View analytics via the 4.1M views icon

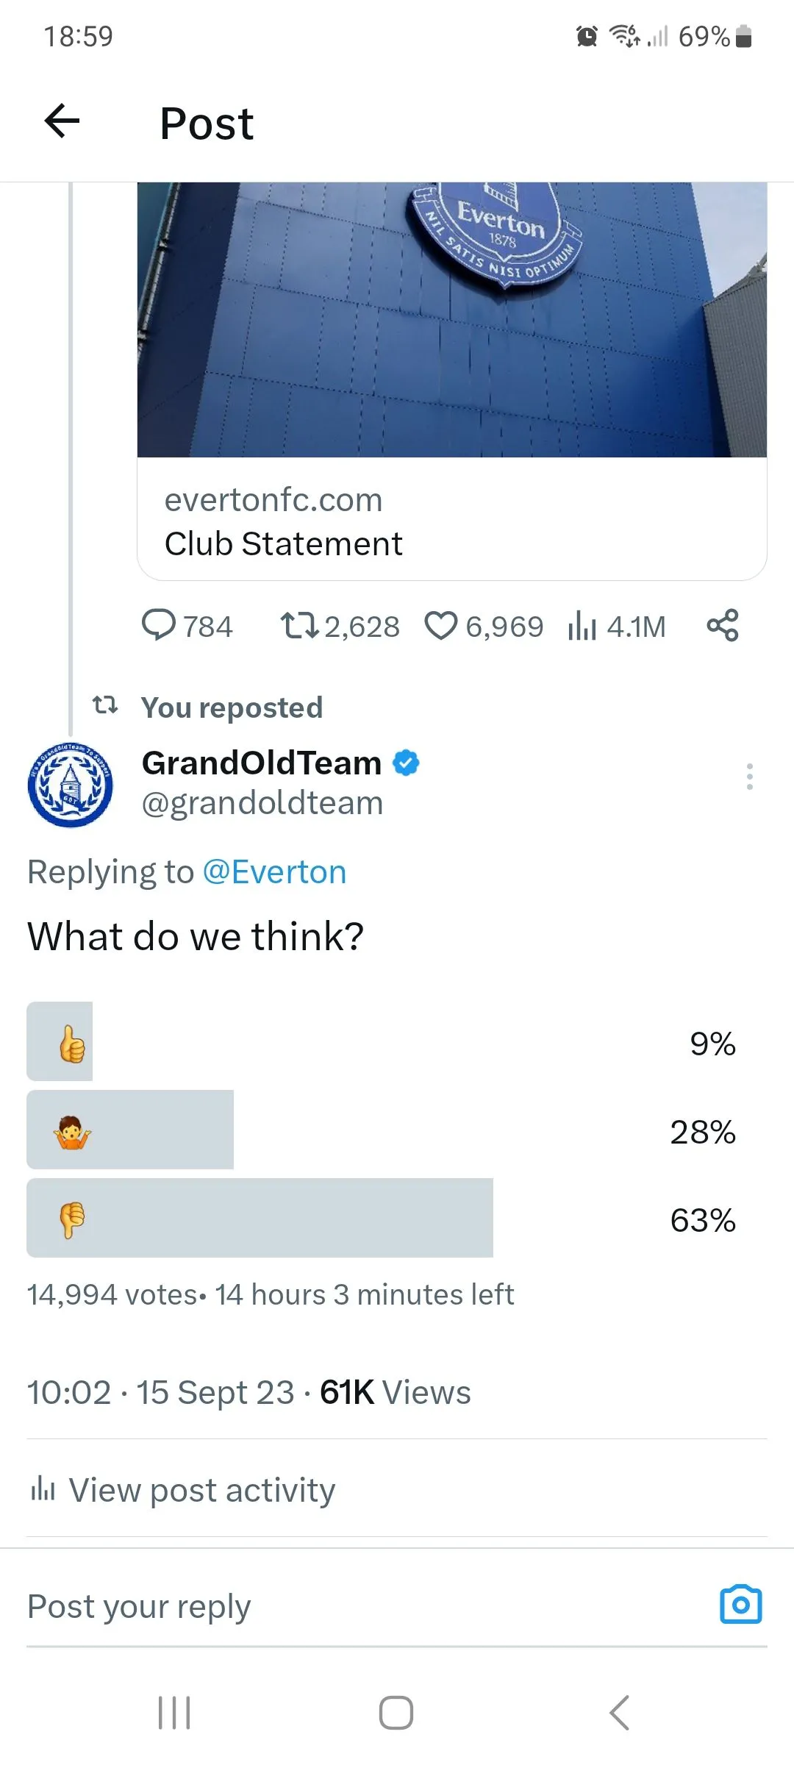coord(582,627)
